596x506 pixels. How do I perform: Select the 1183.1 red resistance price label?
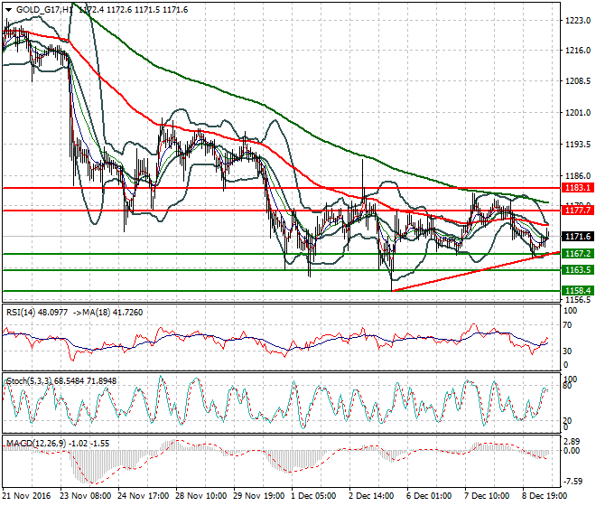[578, 188]
